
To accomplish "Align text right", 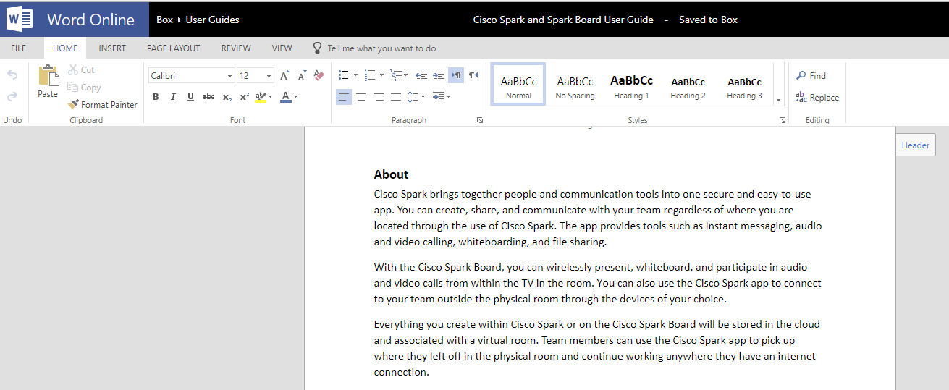I will (379, 97).
